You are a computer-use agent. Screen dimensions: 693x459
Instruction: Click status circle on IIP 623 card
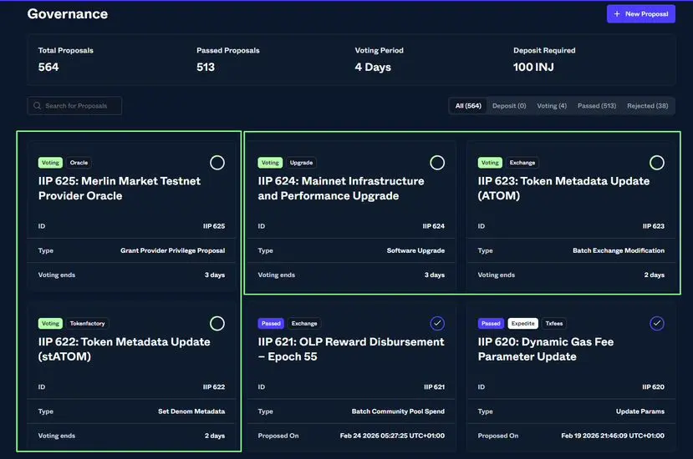coord(657,163)
